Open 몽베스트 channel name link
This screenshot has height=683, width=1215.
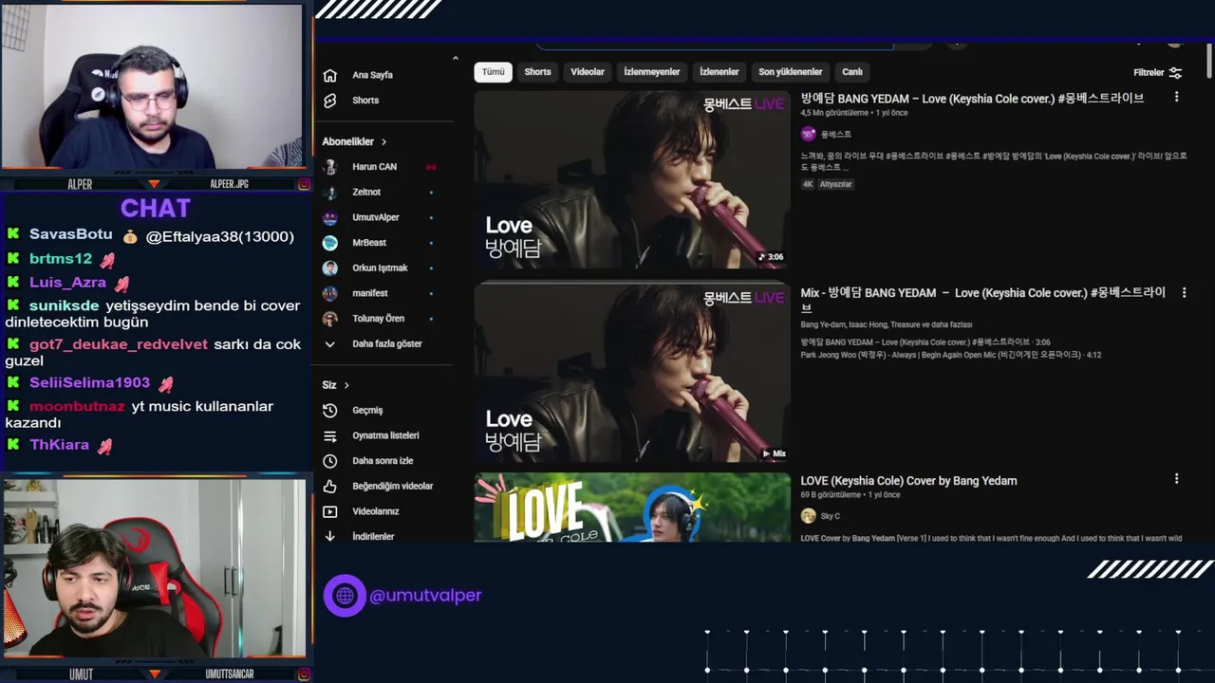pyautogui.click(x=835, y=135)
